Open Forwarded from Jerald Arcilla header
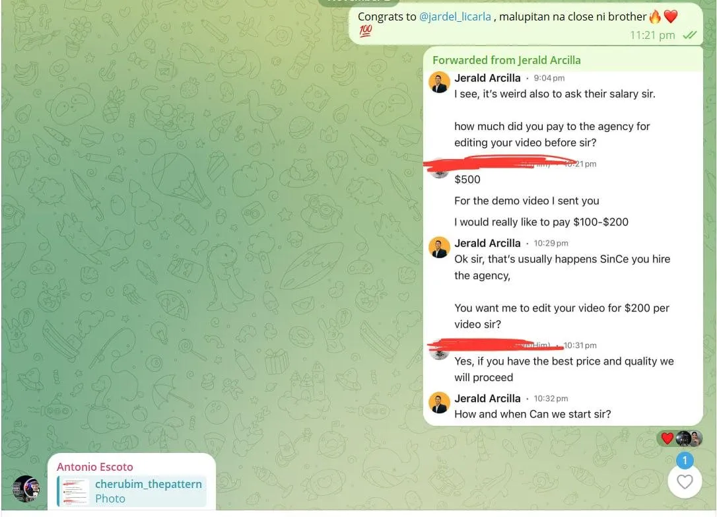Image resolution: width=717 pixels, height=517 pixels. 506,60
